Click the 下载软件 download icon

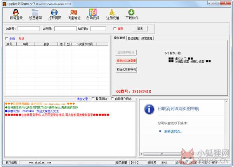coord(132,12)
